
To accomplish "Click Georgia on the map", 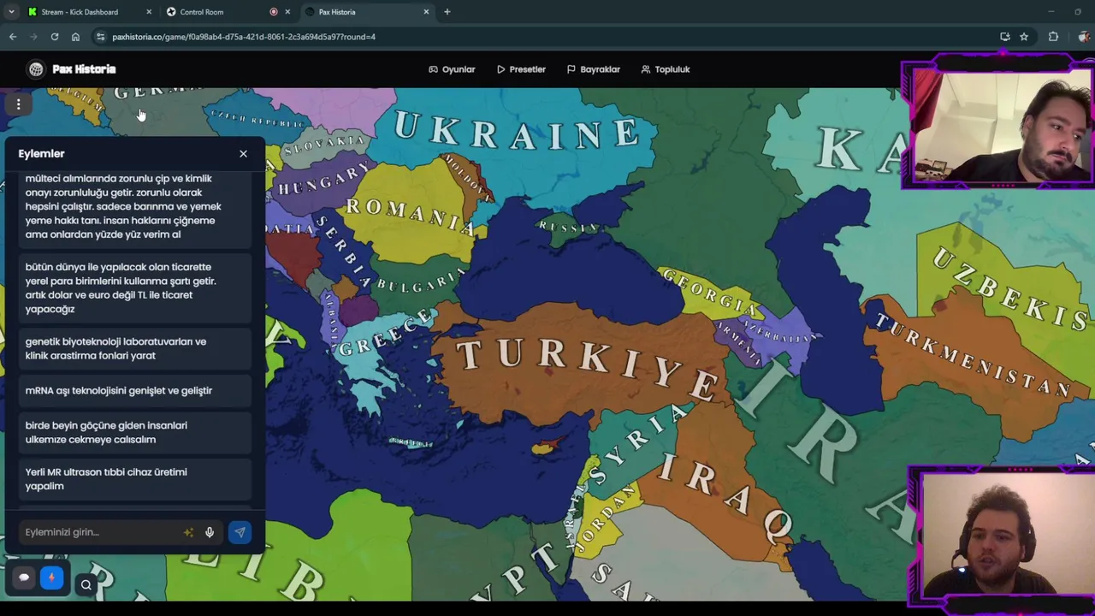I will [709, 293].
